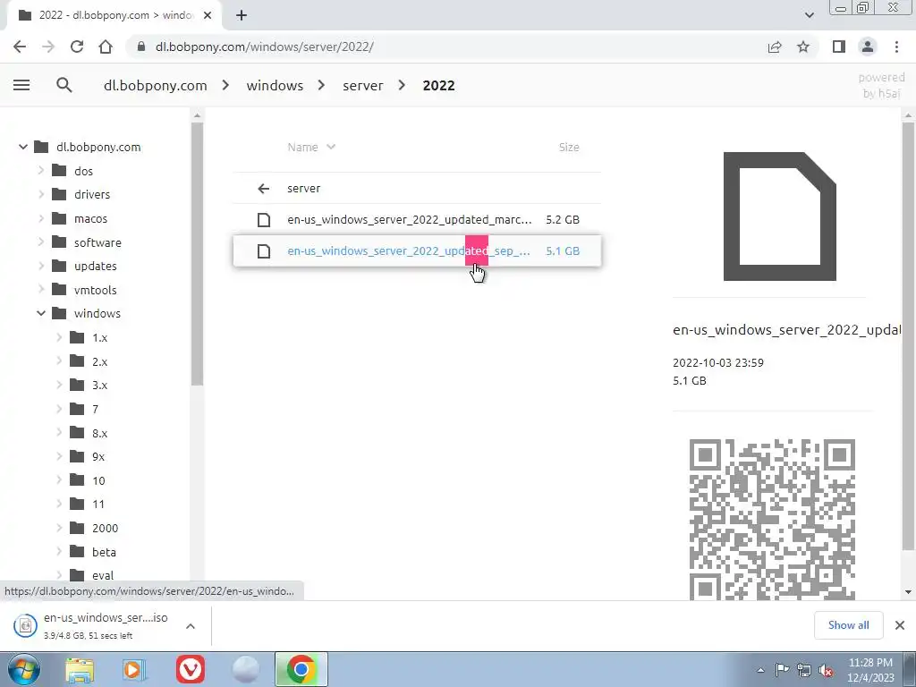Sort file list by Size header

tap(569, 148)
